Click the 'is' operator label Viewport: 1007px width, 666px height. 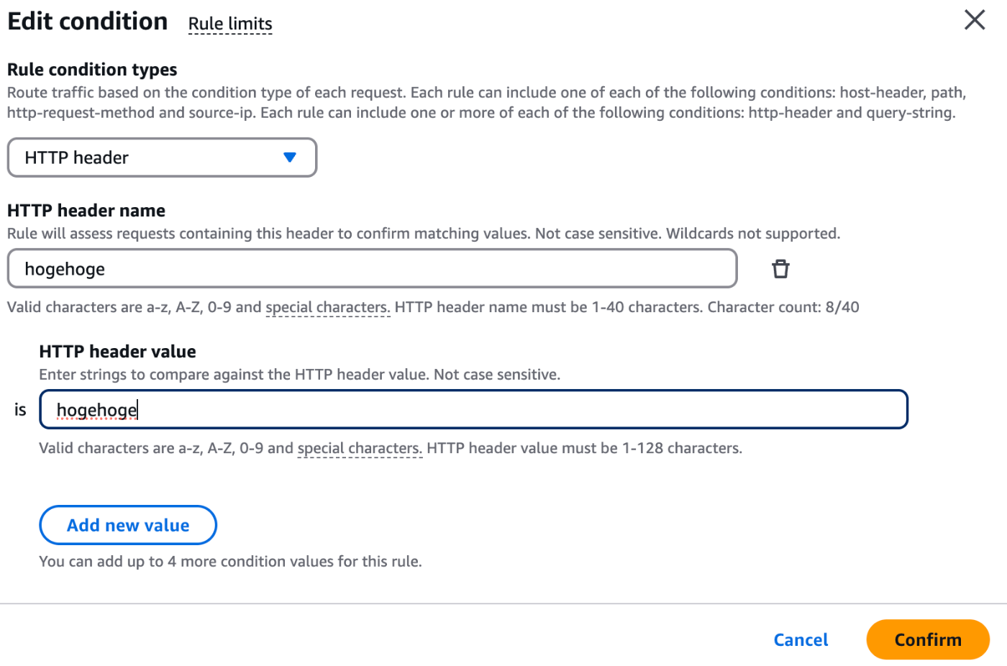click(x=20, y=410)
